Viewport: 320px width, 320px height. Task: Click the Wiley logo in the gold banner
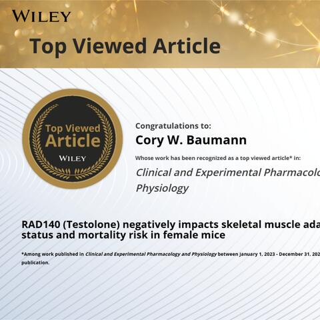coord(41,16)
